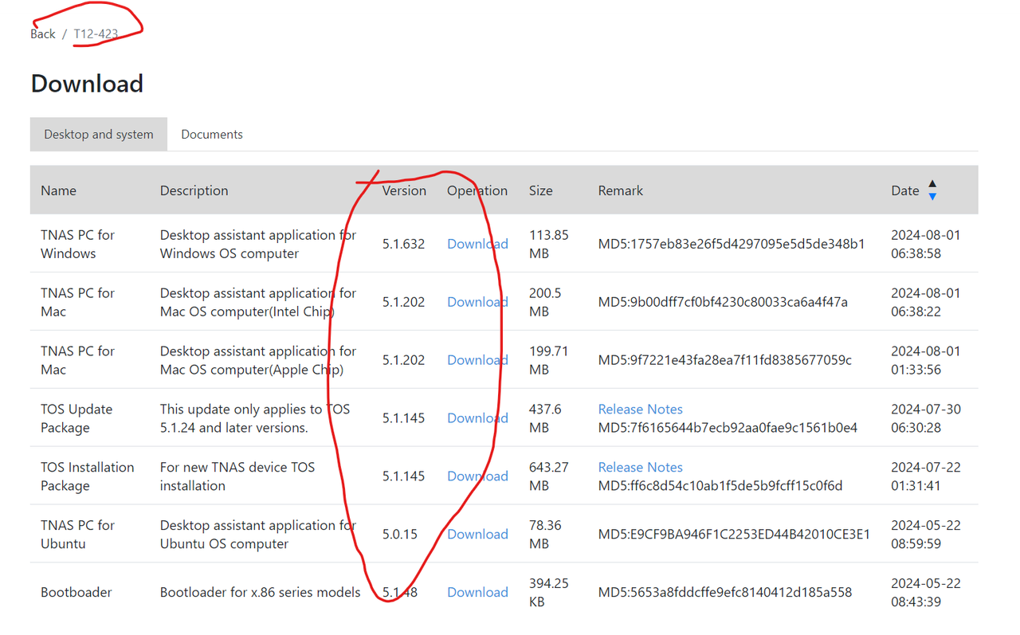1020x635 pixels.
Task: Click the Bootloader for x.86 description
Action: click(x=261, y=593)
